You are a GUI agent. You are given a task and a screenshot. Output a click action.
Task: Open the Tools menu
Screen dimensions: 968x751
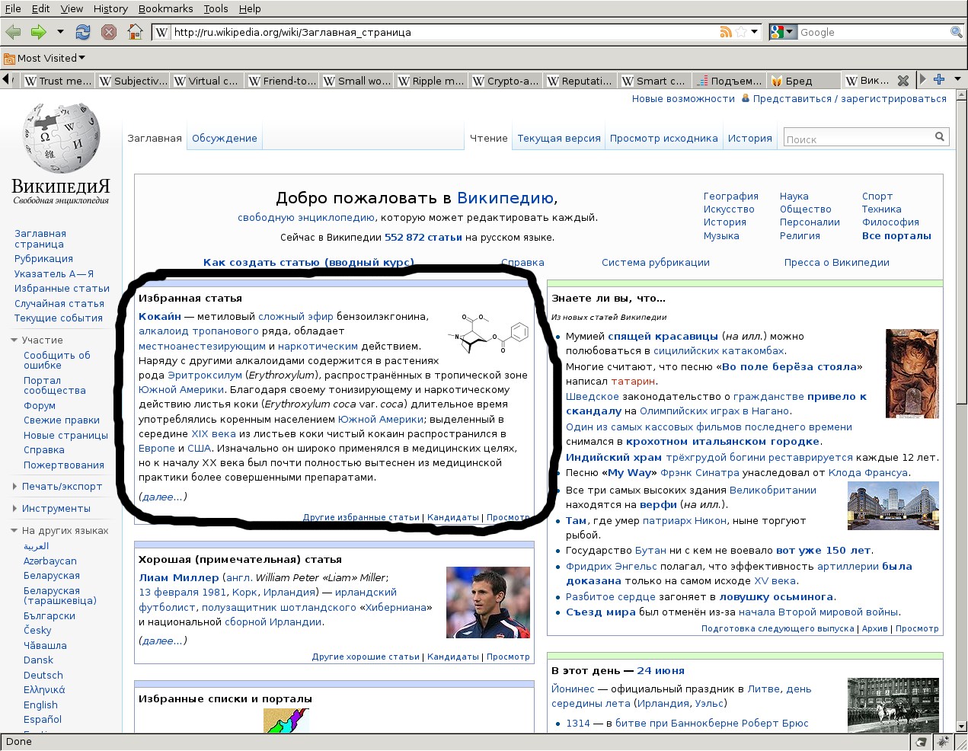(x=216, y=8)
